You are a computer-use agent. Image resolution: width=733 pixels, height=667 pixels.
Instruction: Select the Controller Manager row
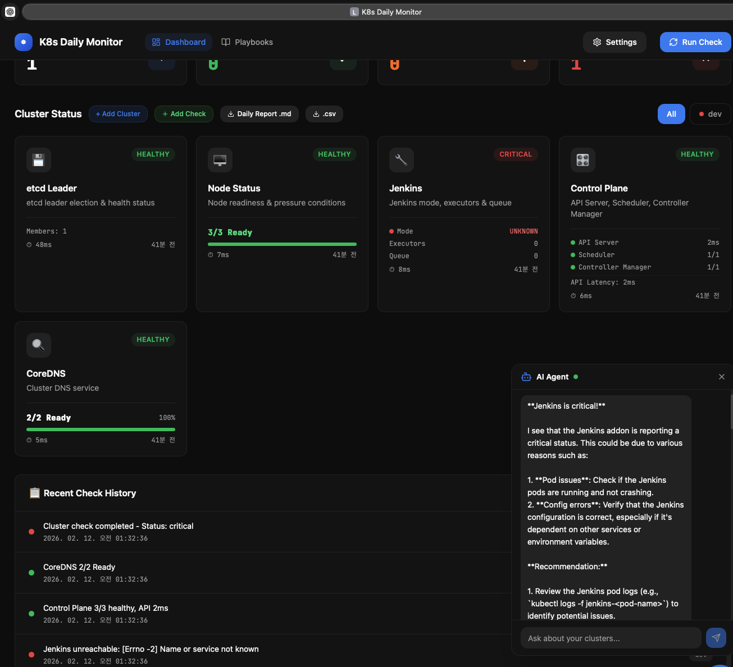pos(645,267)
